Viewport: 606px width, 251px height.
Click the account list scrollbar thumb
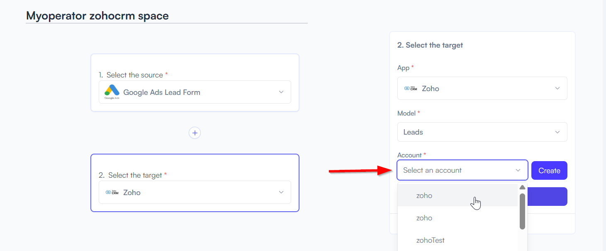click(522, 211)
